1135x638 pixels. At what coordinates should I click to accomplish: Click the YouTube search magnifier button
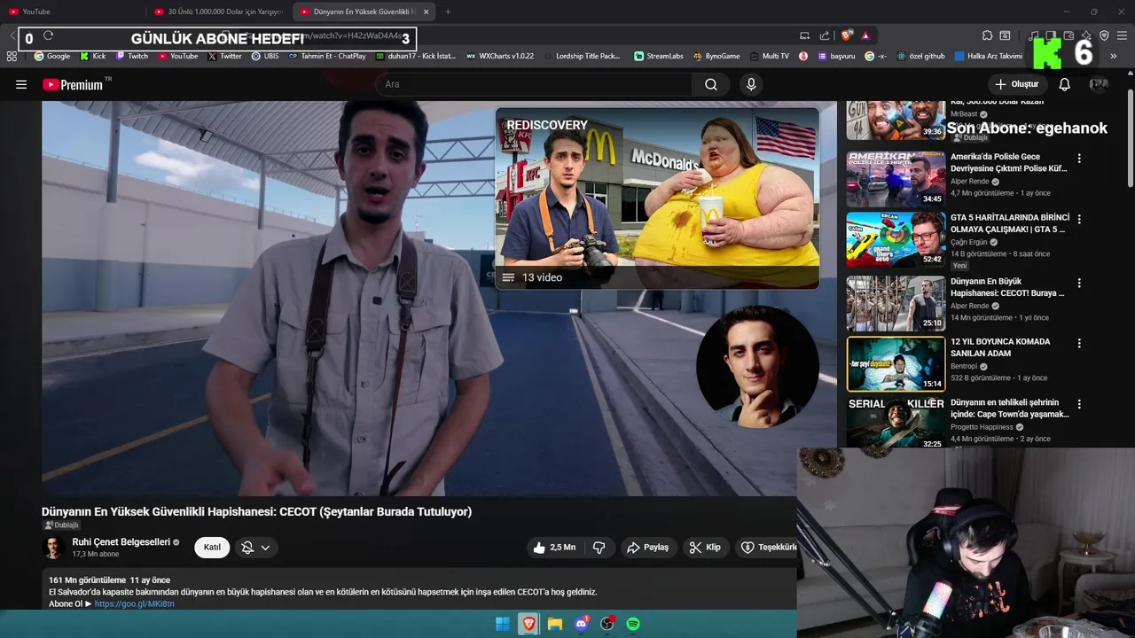click(x=711, y=84)
